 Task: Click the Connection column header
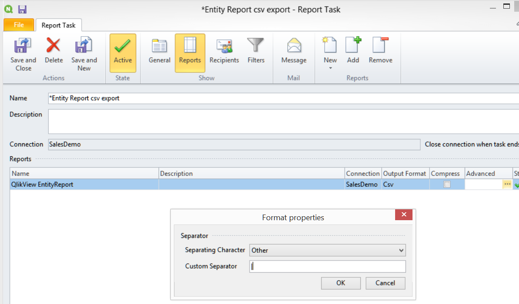tap(363, 173)
